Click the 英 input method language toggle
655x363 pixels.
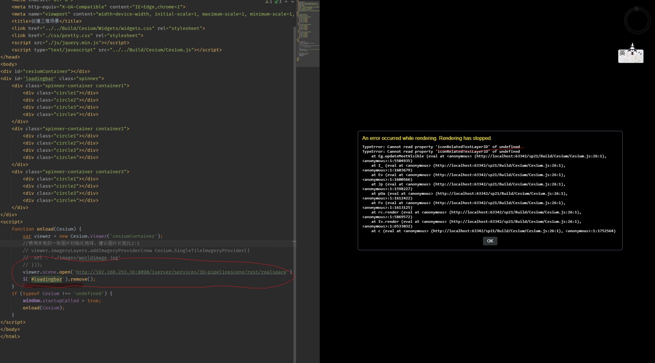pyautogui.click(x=622, y=53)
